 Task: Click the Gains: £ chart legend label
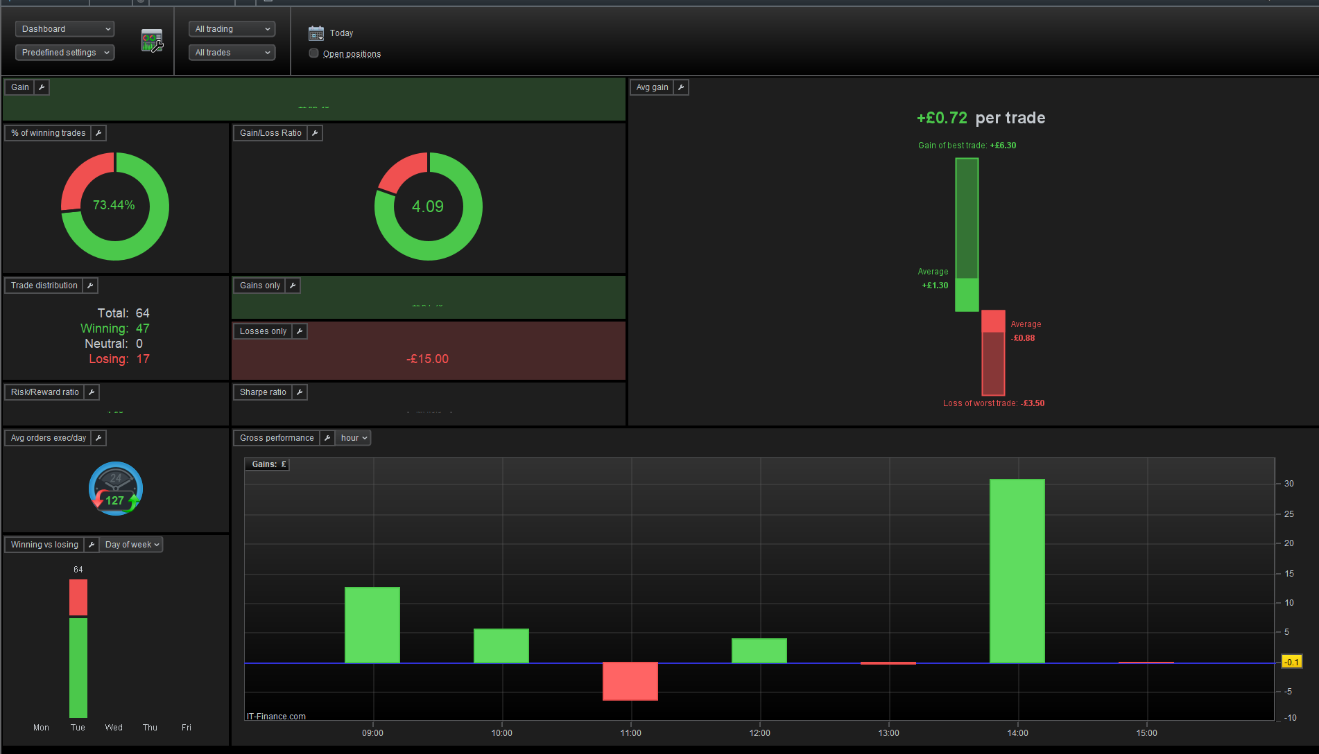coord(268,464)
